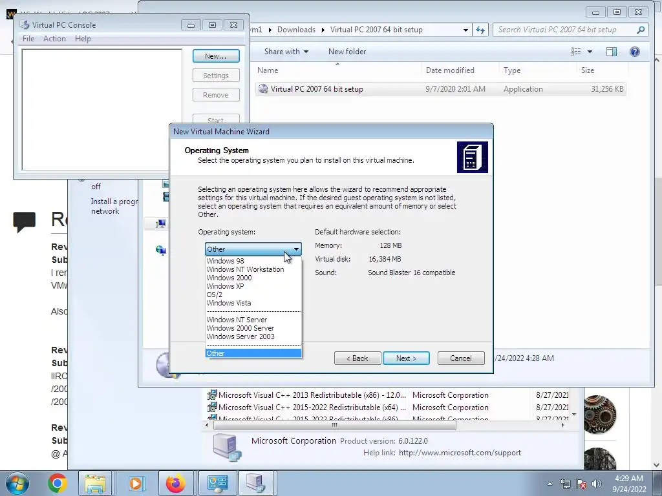This screenshot has height=496, width=662.
Task: Open the view options dropdown arrow
Action: tap(590, 52)
